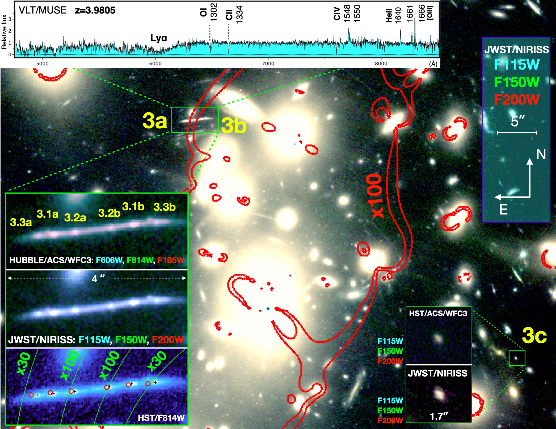
Task: Click the yellow 3b label
Action: [x=234, y=126]
